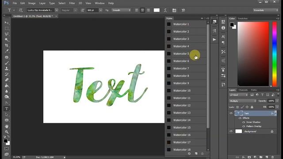Apply the Watercolor 1 style
This screenshot has height=159, width=283.
(x=186, y=24)
